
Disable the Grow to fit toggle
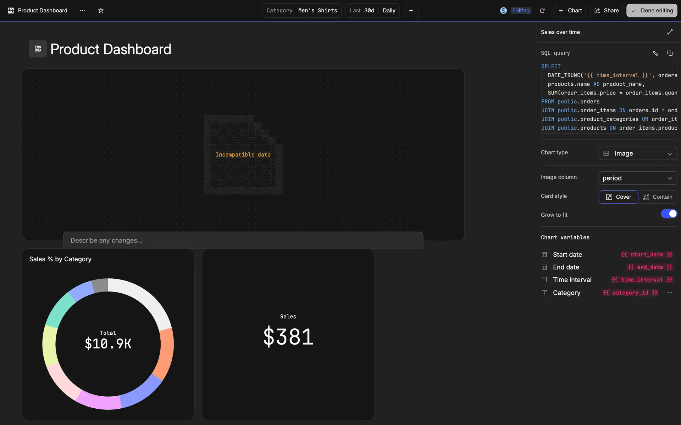(669, 214)
